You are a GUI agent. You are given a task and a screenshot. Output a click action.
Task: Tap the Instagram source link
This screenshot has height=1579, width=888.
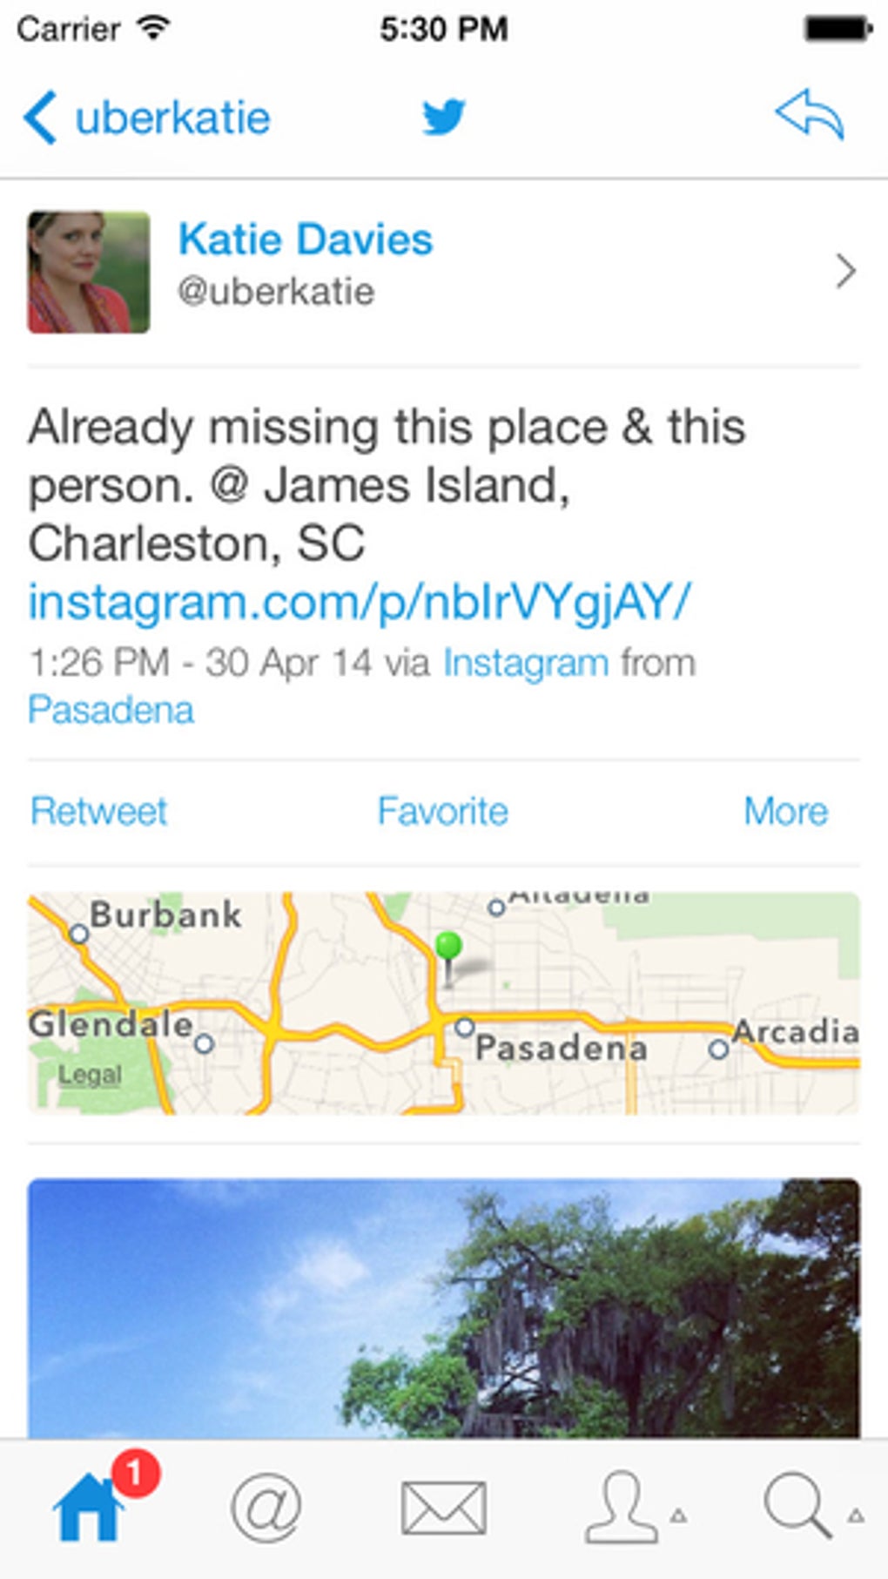[526, 664]
